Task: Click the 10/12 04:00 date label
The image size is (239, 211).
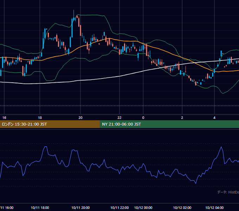Action: pos(214,208)
